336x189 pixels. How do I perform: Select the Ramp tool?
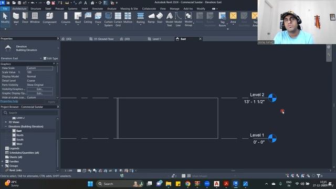[151, 17]
